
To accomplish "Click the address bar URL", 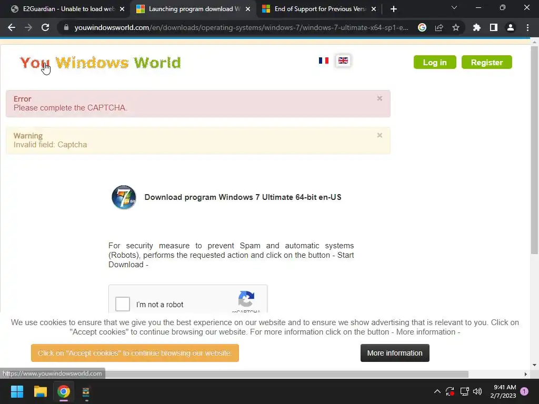I will 241,27.
